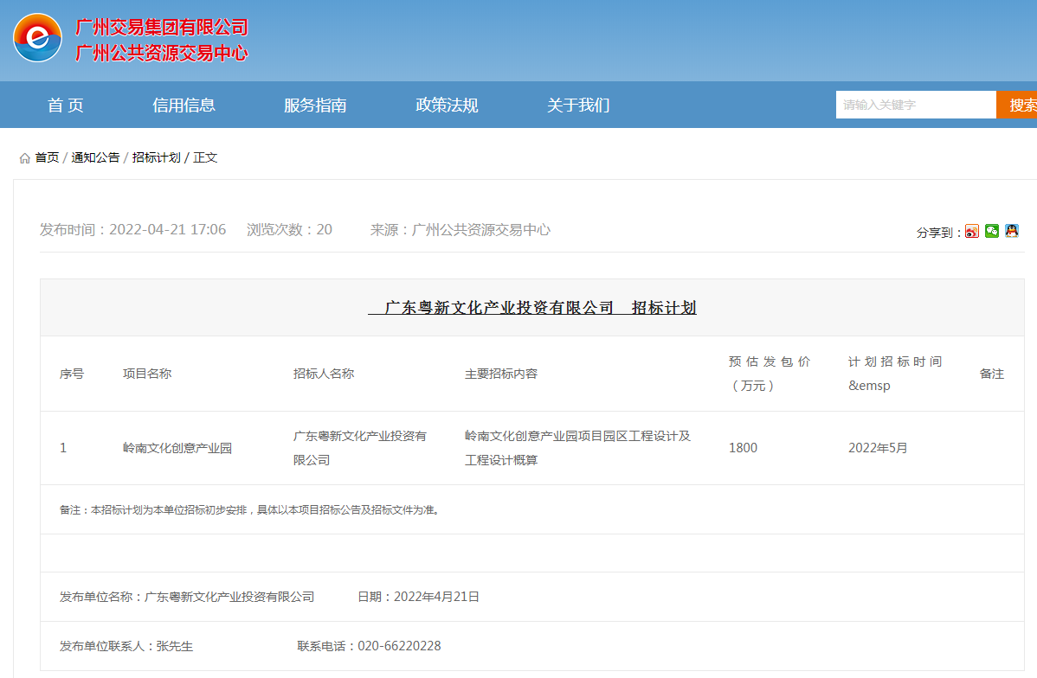Click the 2022年5月 planned time cell
The image size is (1037, 678).
click(878, 448)
